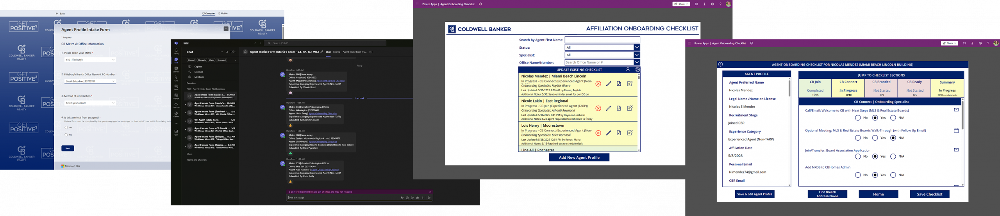Click Add New Agent Profile button
The image size is (1000, 216).
[x=579, y=157]
